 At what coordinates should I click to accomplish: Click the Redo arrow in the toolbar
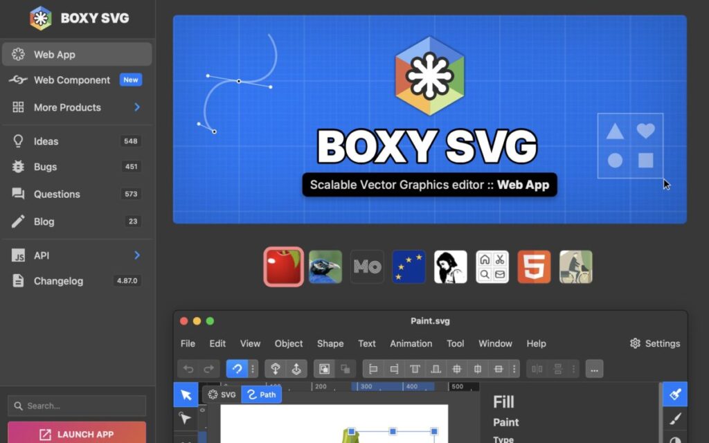(x=208, y=369)
